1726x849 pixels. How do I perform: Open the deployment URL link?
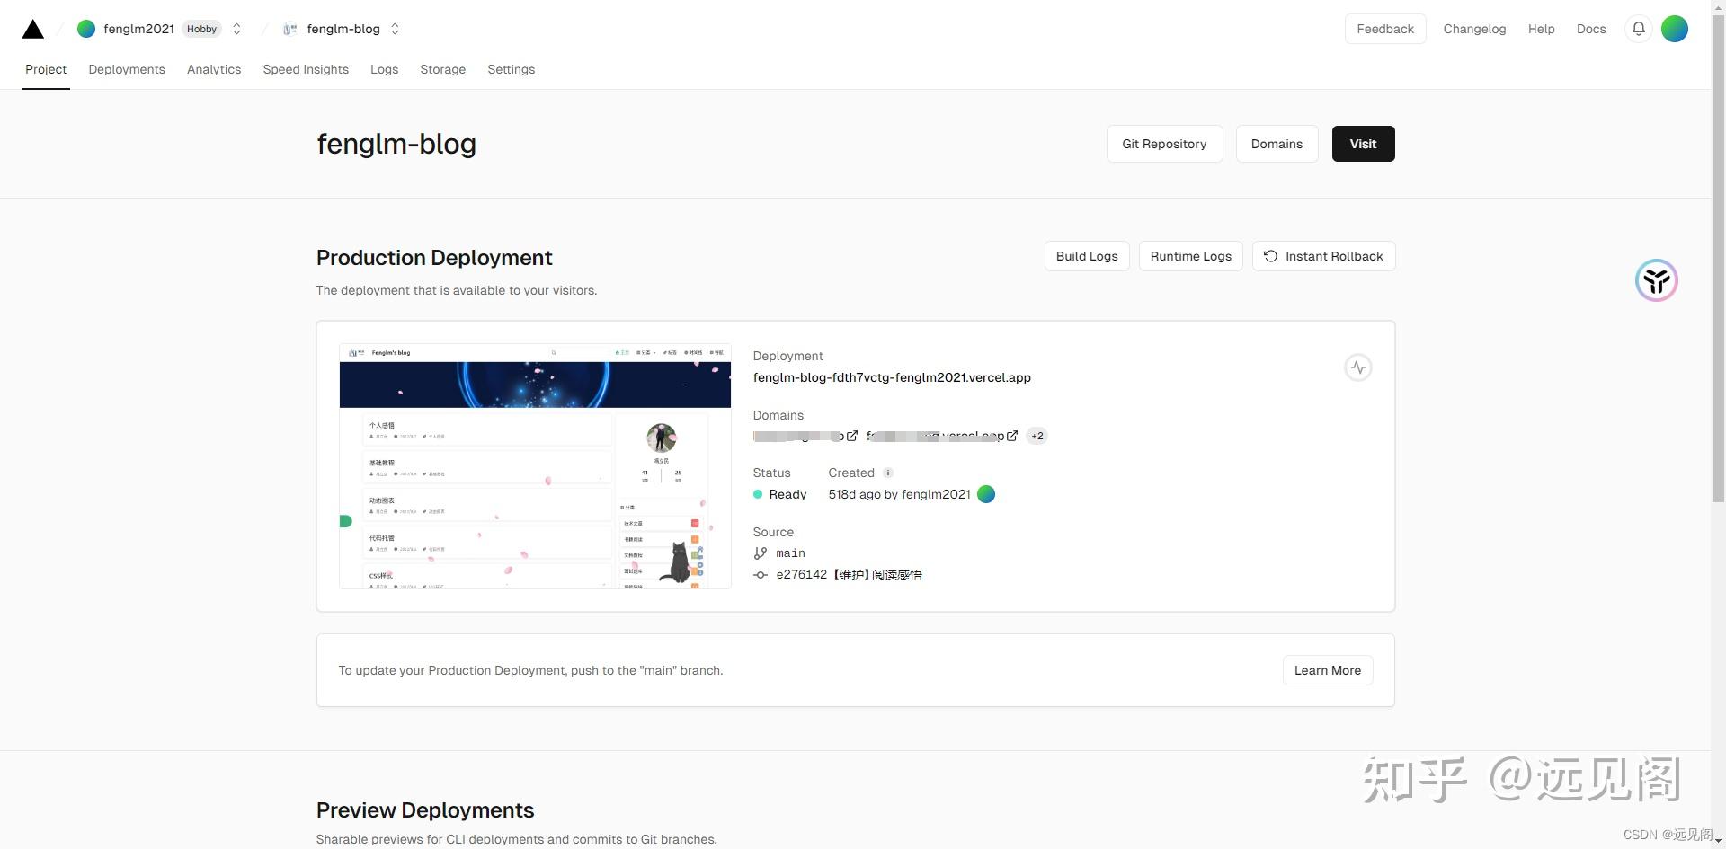tap(892, 377)
